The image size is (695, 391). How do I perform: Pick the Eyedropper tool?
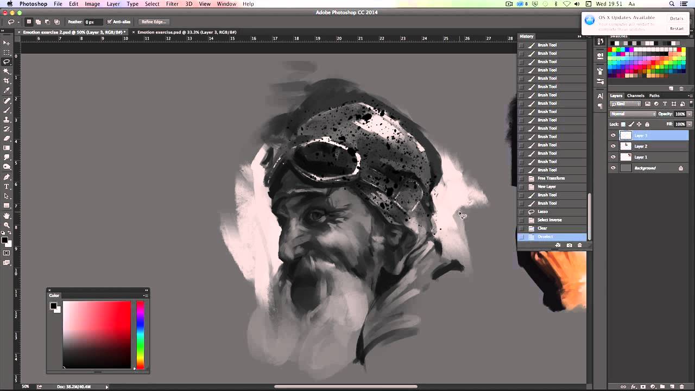point(7,90)
